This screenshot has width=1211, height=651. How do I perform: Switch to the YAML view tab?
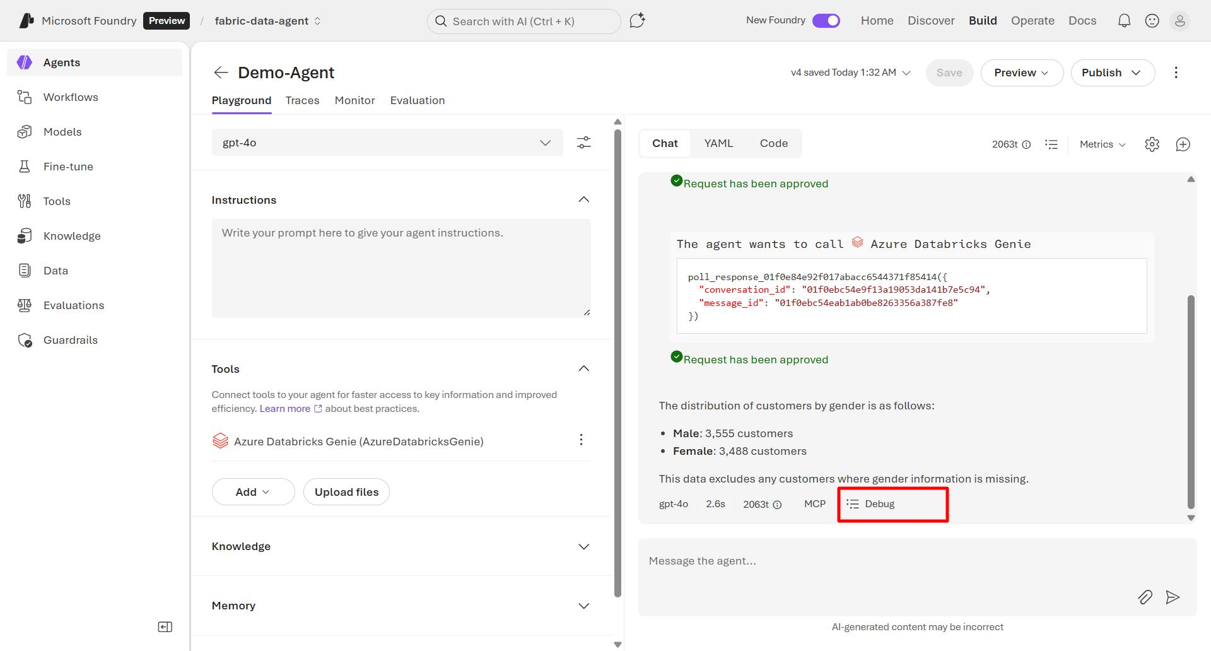pyautogui.click(x=718, y=143)
